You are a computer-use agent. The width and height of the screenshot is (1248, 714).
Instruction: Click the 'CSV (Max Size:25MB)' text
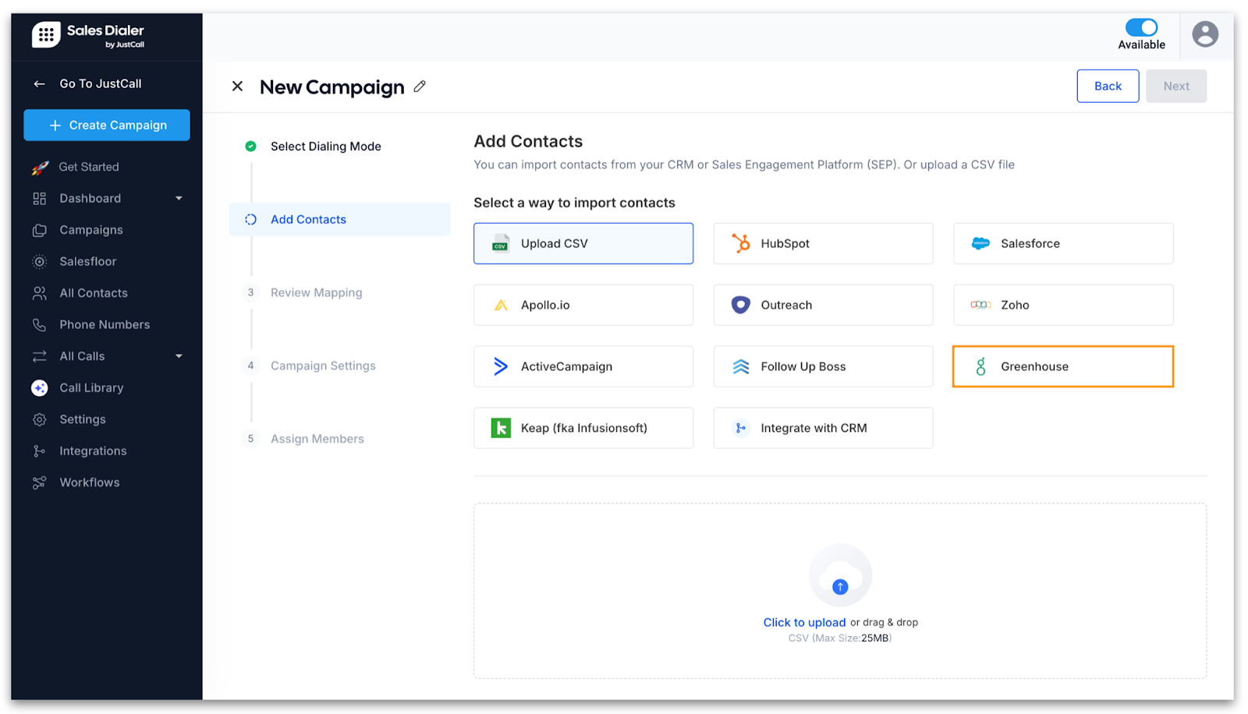839,638
